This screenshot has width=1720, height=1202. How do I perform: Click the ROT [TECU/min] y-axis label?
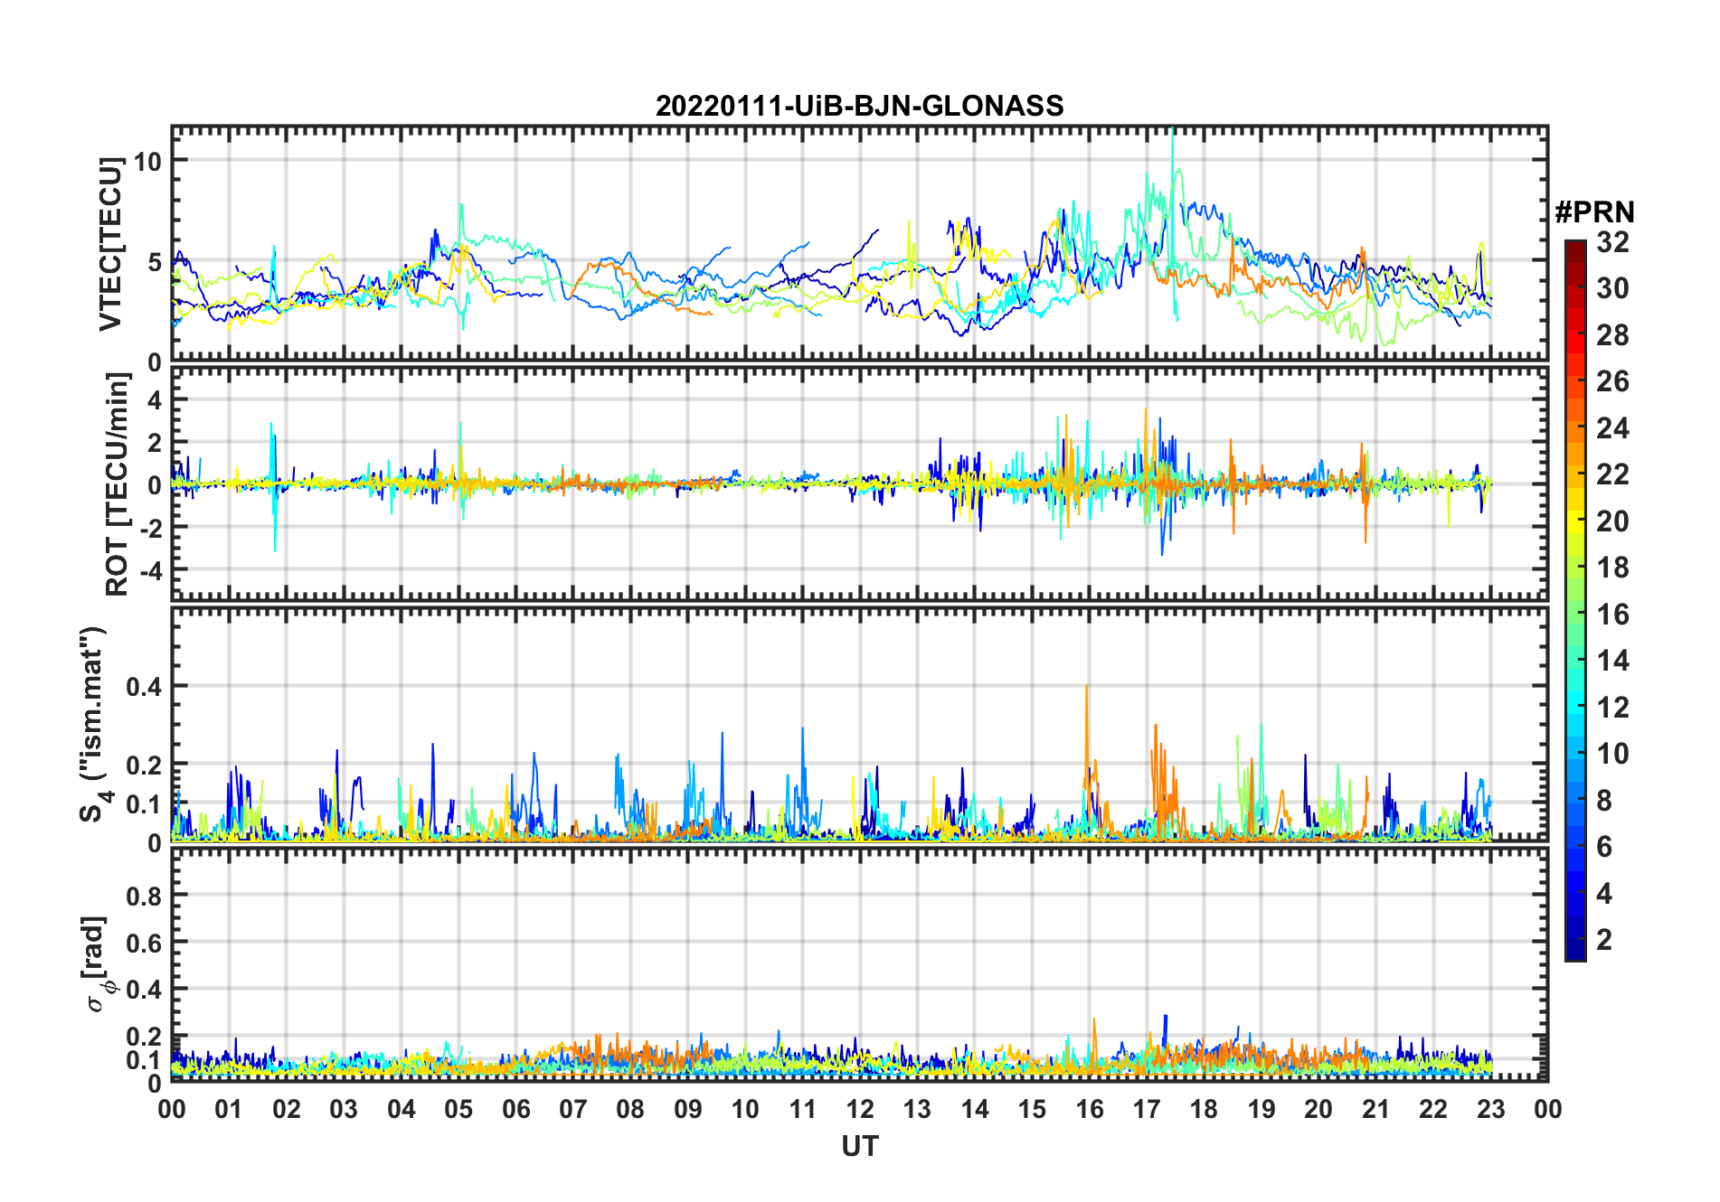pos(117,484)
